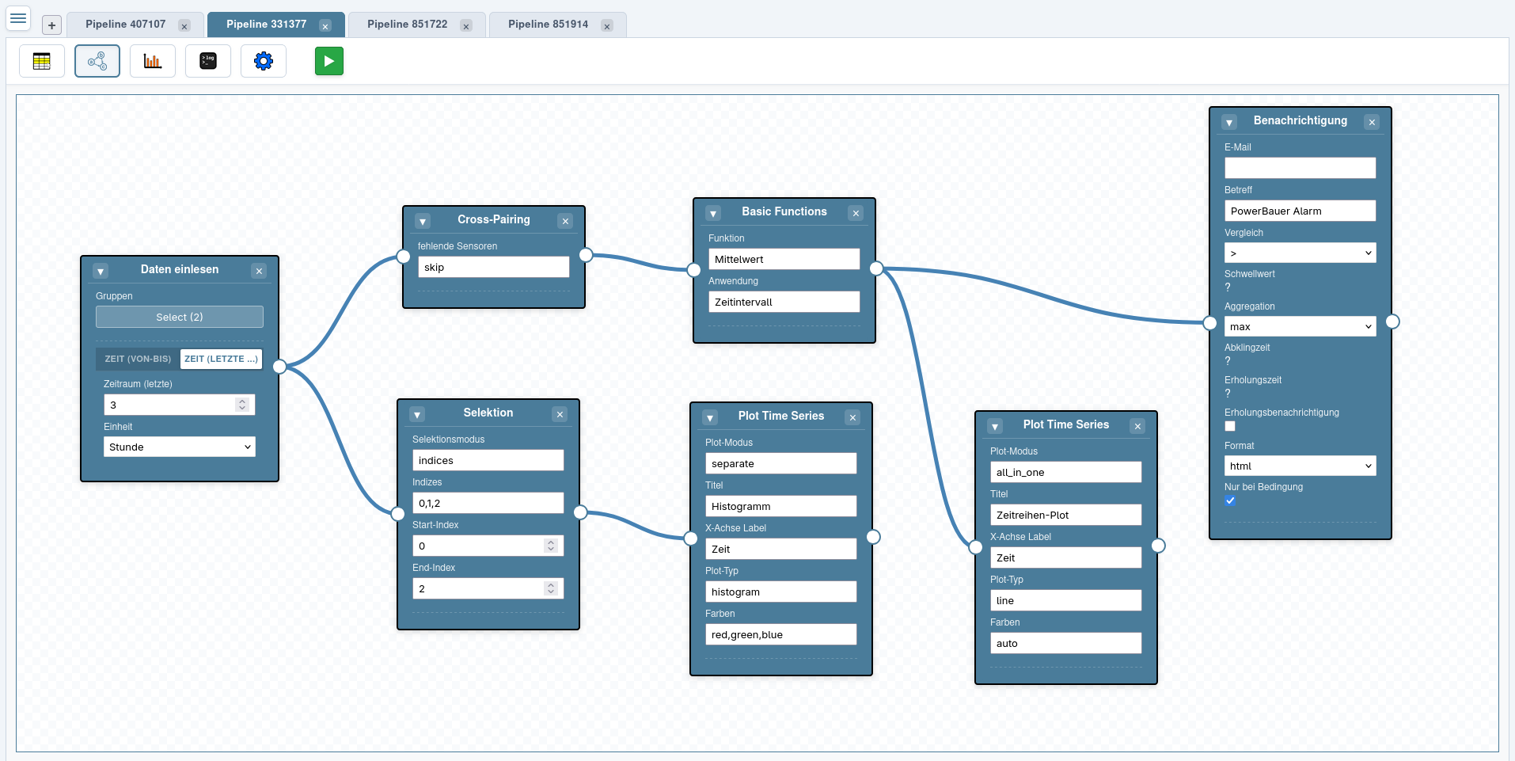
Task: Focus the E-Mail input field
Action: [x=1300, y=168]
